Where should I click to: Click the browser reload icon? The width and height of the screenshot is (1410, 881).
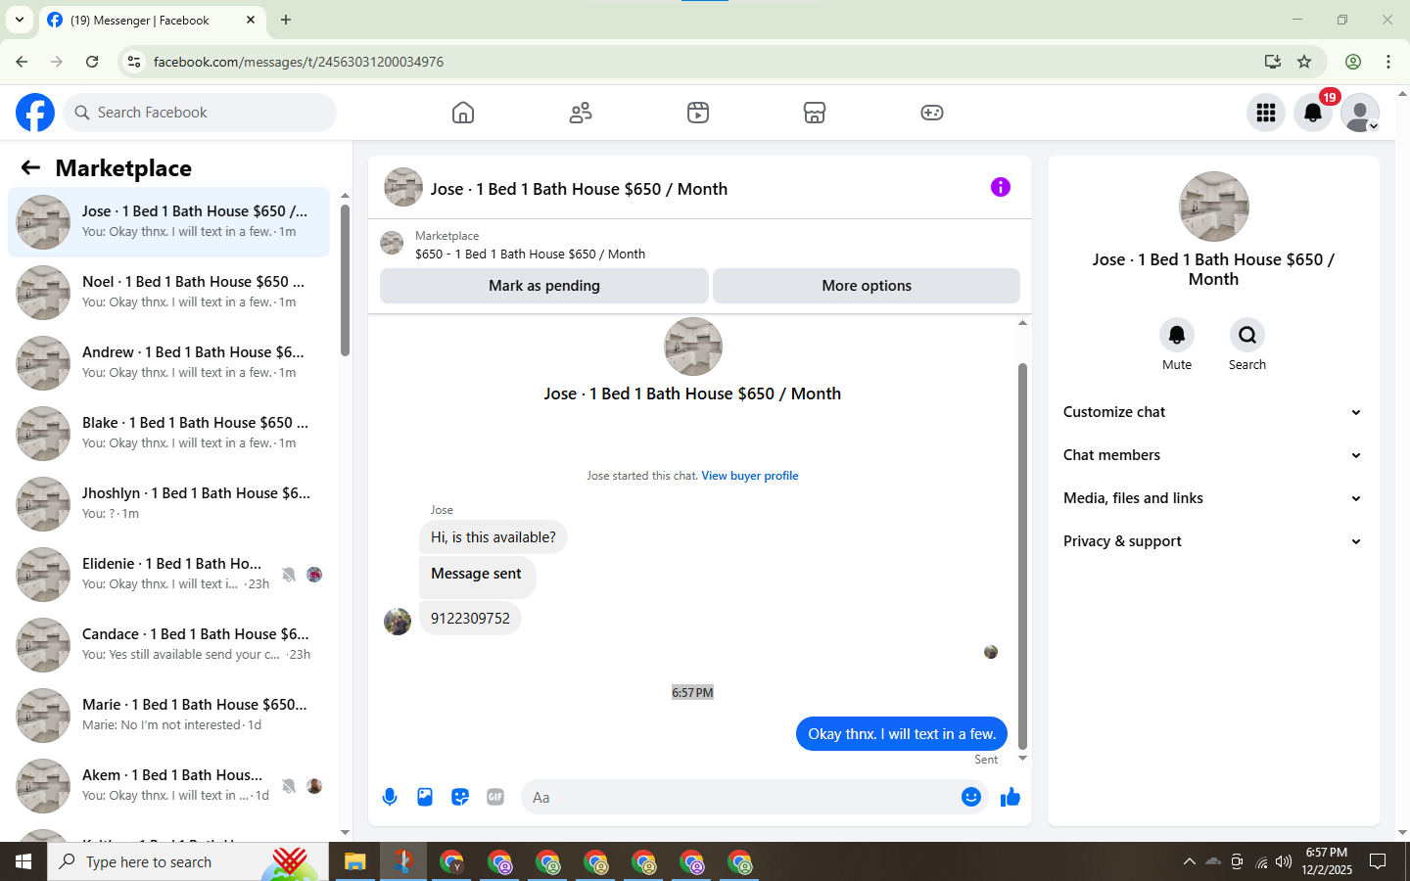92,62
